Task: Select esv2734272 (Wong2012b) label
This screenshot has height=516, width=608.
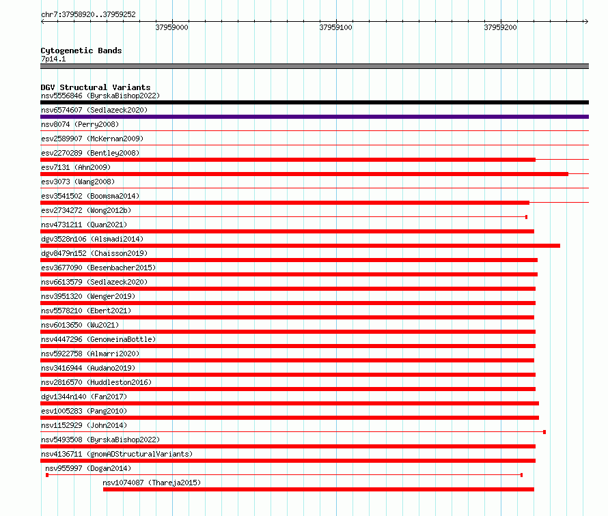Action: [86, 210]
